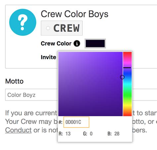Click the CREW tag badge

click(62, 28)
